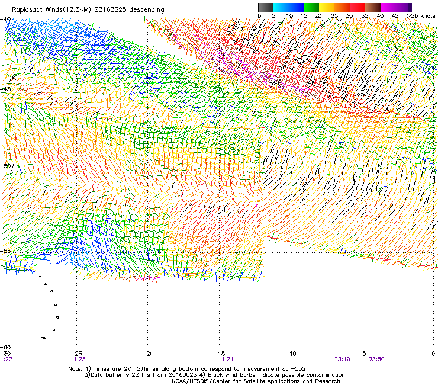Screen dimensions: 438x385
Task: Click the legend scale value '10'
Action: pyautogui.click(x=289, y=16)
